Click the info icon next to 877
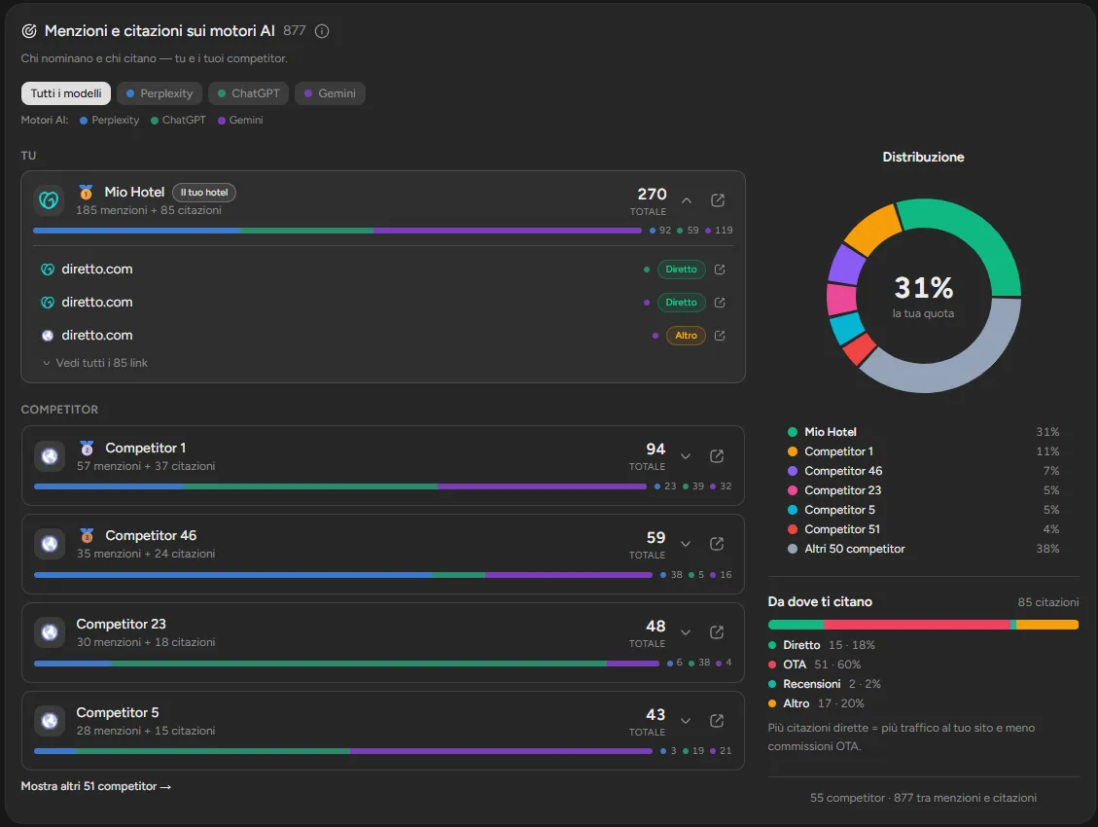This screenshot has height=827, width=1098. point(322,31)
